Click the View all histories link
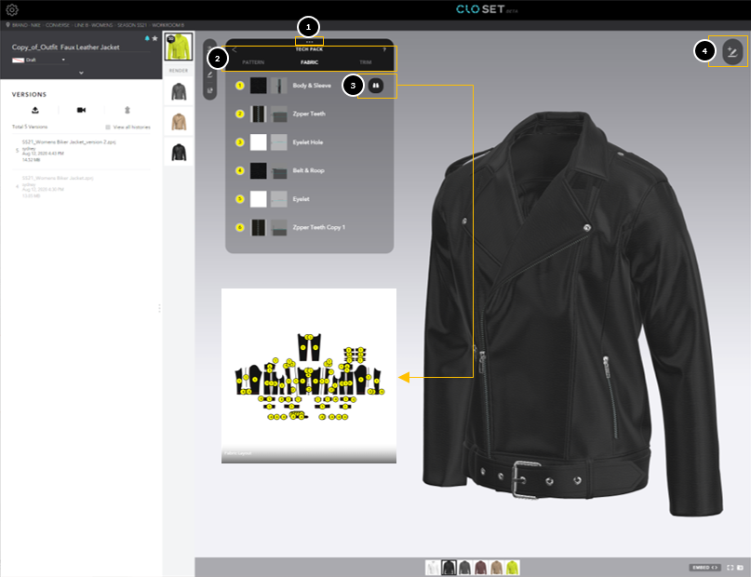The height and width of the screenshot is (577, 751). tap(131, 126)
